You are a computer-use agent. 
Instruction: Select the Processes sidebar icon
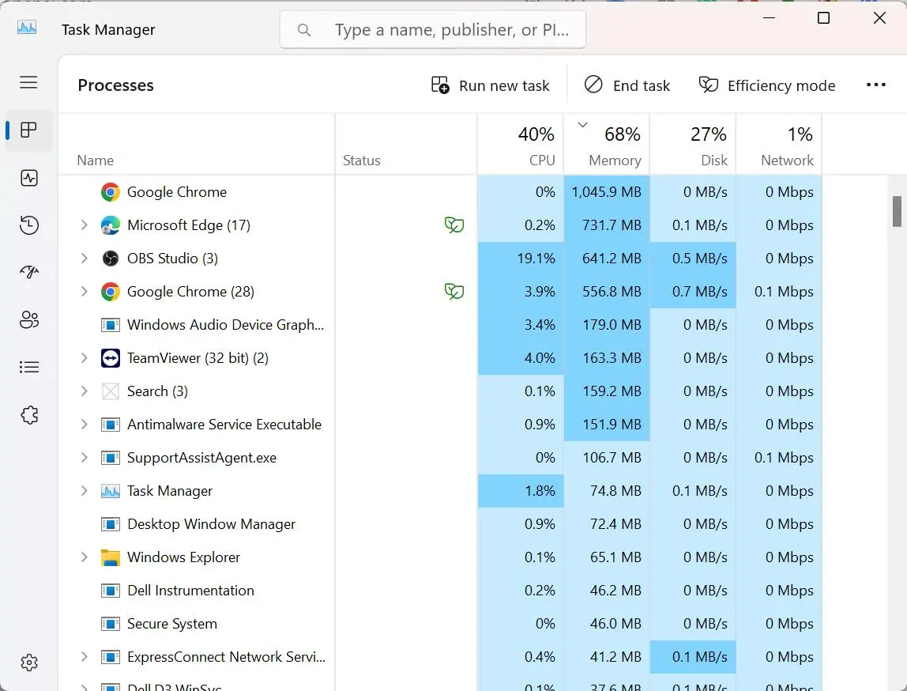[28, 130]
